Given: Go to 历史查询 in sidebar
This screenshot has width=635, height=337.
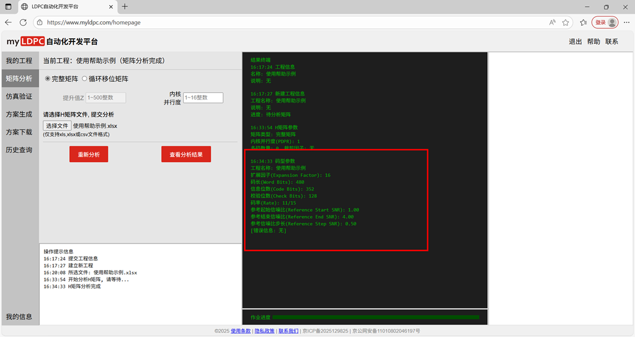Looking at the screenshot, I should 20,150.
